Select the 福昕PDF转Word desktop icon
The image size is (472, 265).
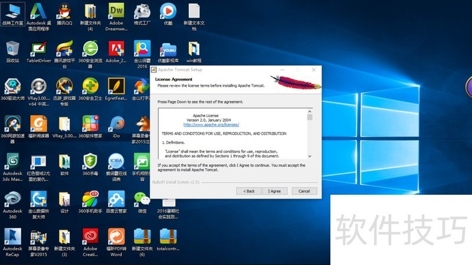click(116, 243)
